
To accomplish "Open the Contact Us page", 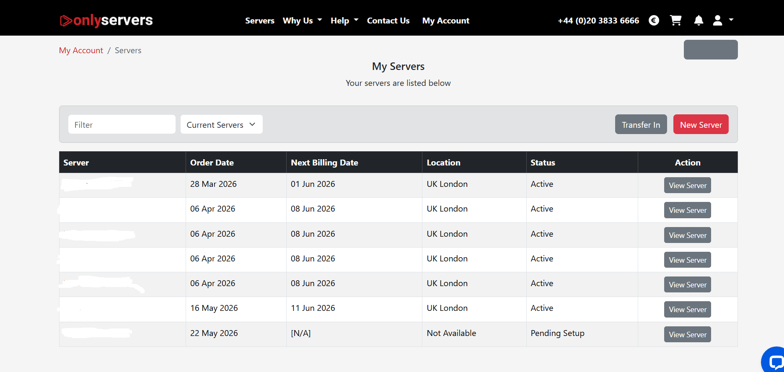I will click(x=388, y=21).
